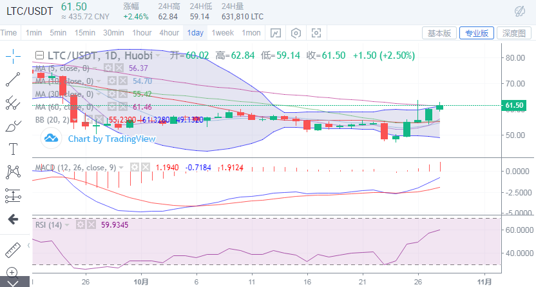The image size is (536, 287).
Task: Switch to 1hour interval
Action: (142, 33)
